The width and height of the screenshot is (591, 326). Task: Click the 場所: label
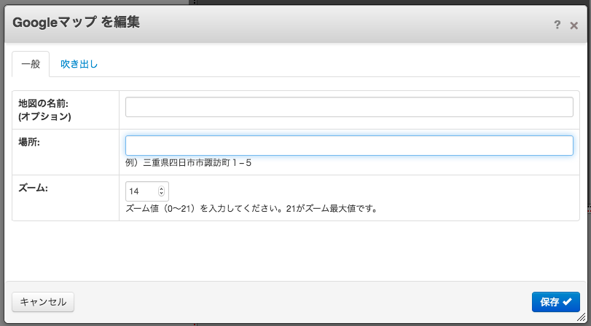(29, 142)
